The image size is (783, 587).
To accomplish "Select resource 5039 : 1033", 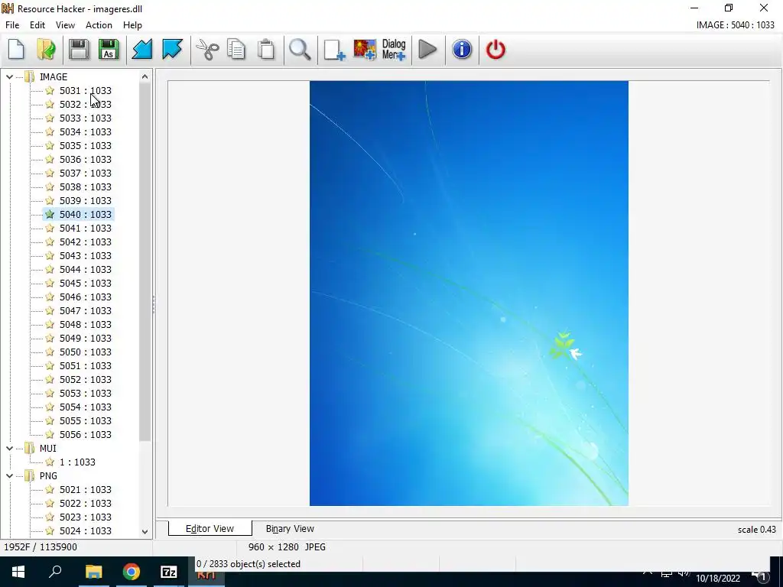I will coord(86,201).
